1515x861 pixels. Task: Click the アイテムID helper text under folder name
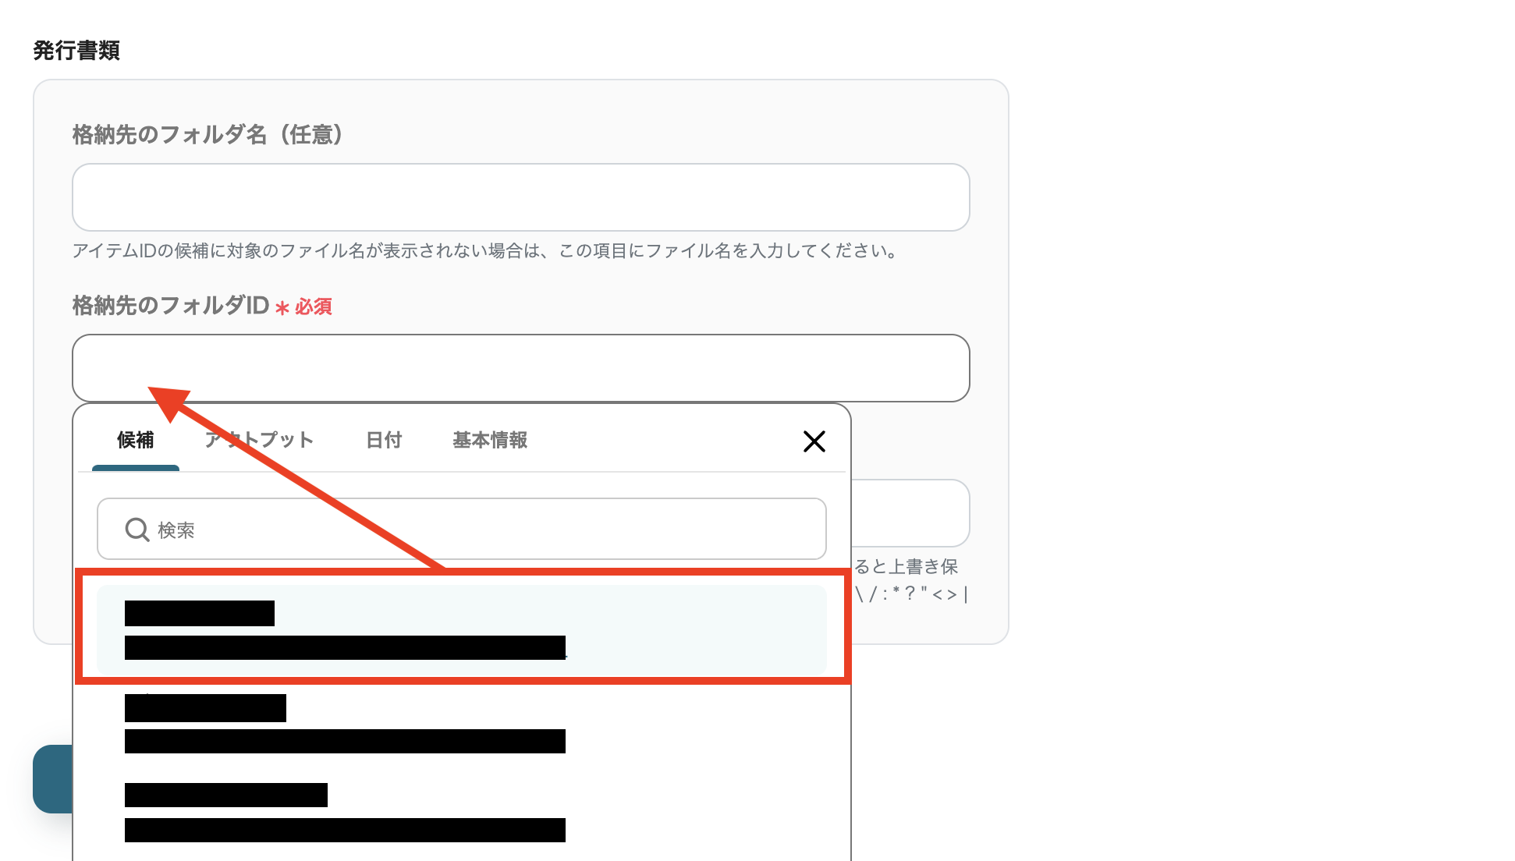tap(482, 251)
